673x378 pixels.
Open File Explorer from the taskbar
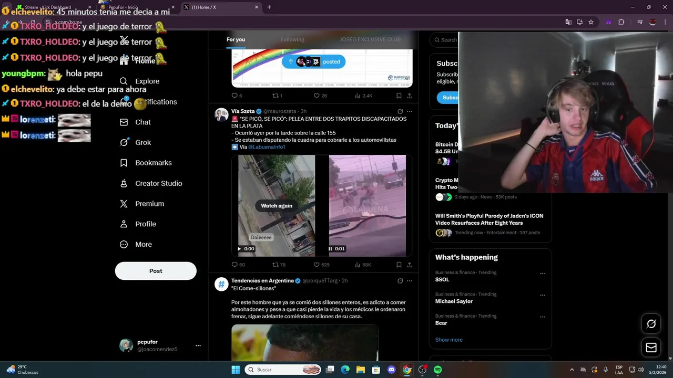click(x=360, y=370)
